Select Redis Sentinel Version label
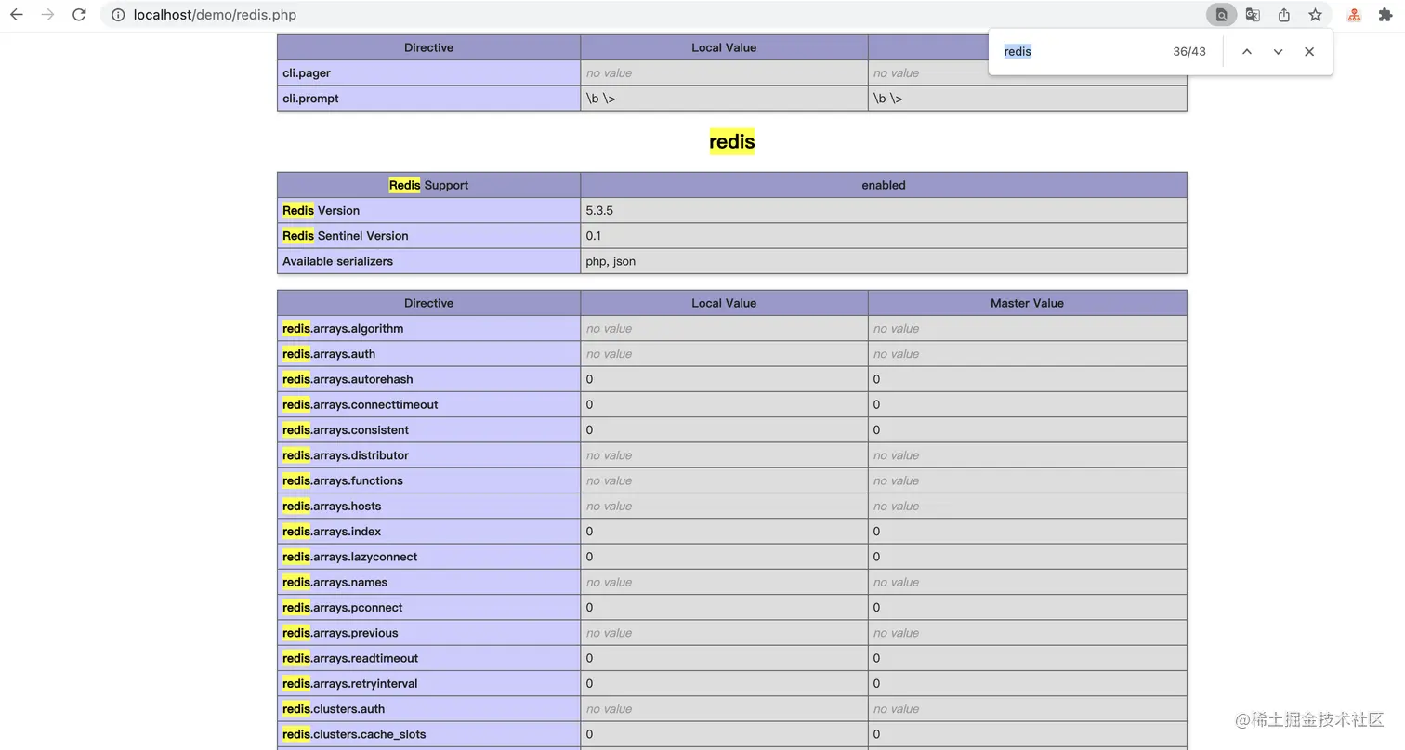Viewport: 1405px width, 750px height. (346, 235)
